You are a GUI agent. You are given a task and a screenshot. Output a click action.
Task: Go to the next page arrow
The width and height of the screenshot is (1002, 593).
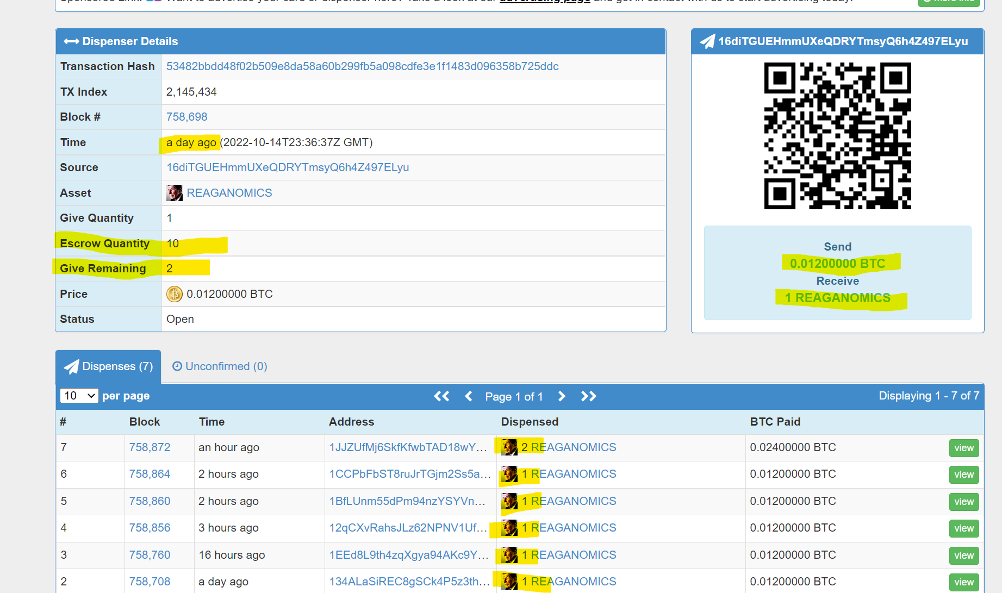click(562, 396)
